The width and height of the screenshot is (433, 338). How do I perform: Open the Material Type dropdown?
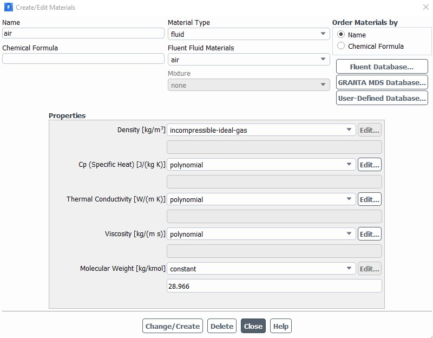tap(248, 34)
